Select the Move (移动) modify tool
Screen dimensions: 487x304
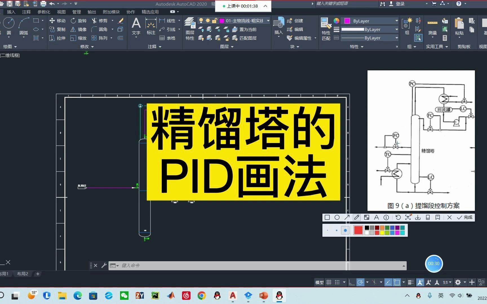pyautogui.click(x=56, y=21)
